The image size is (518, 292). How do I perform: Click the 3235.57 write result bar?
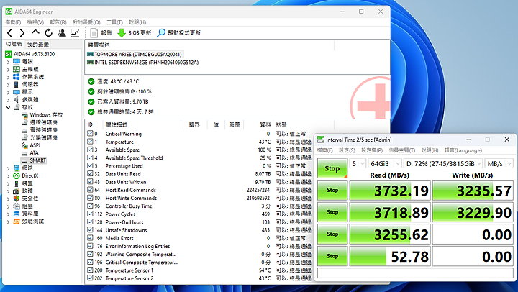point(473,191)
